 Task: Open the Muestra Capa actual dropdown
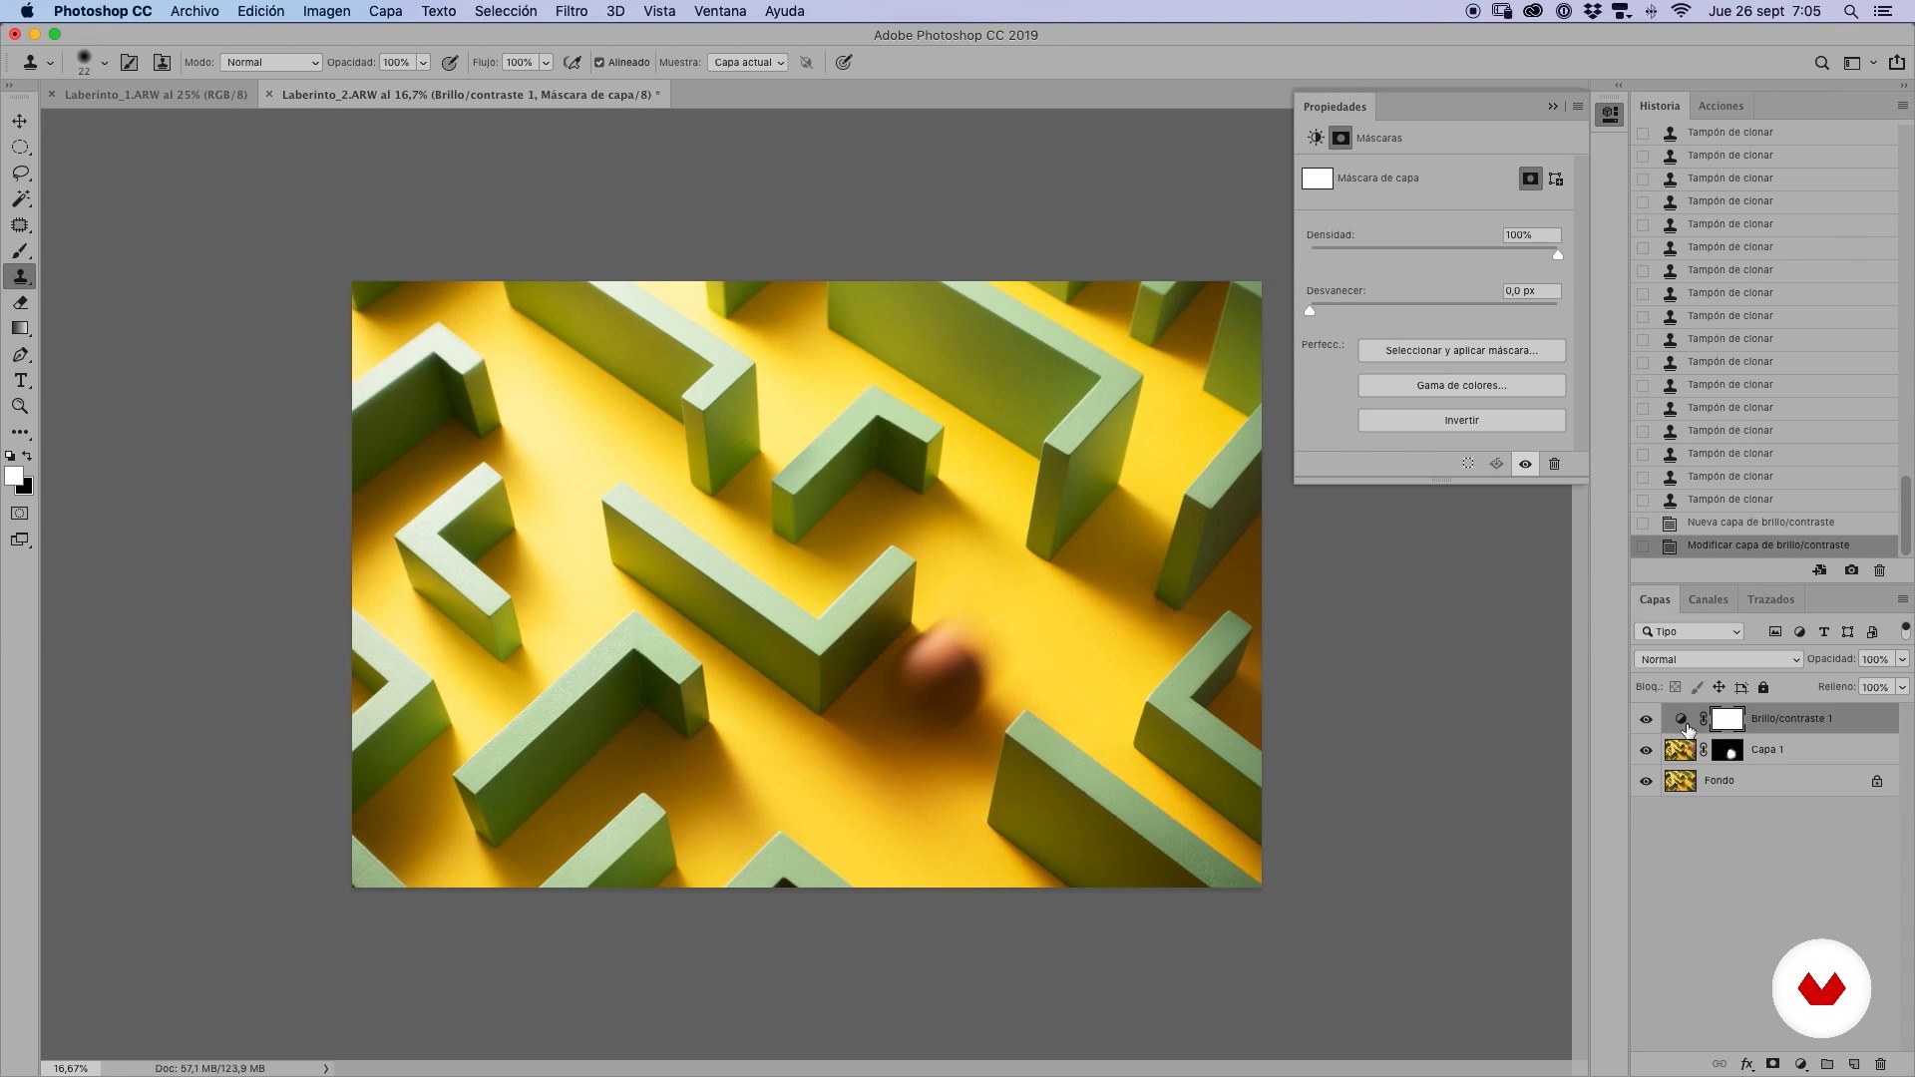coord(748,63)
